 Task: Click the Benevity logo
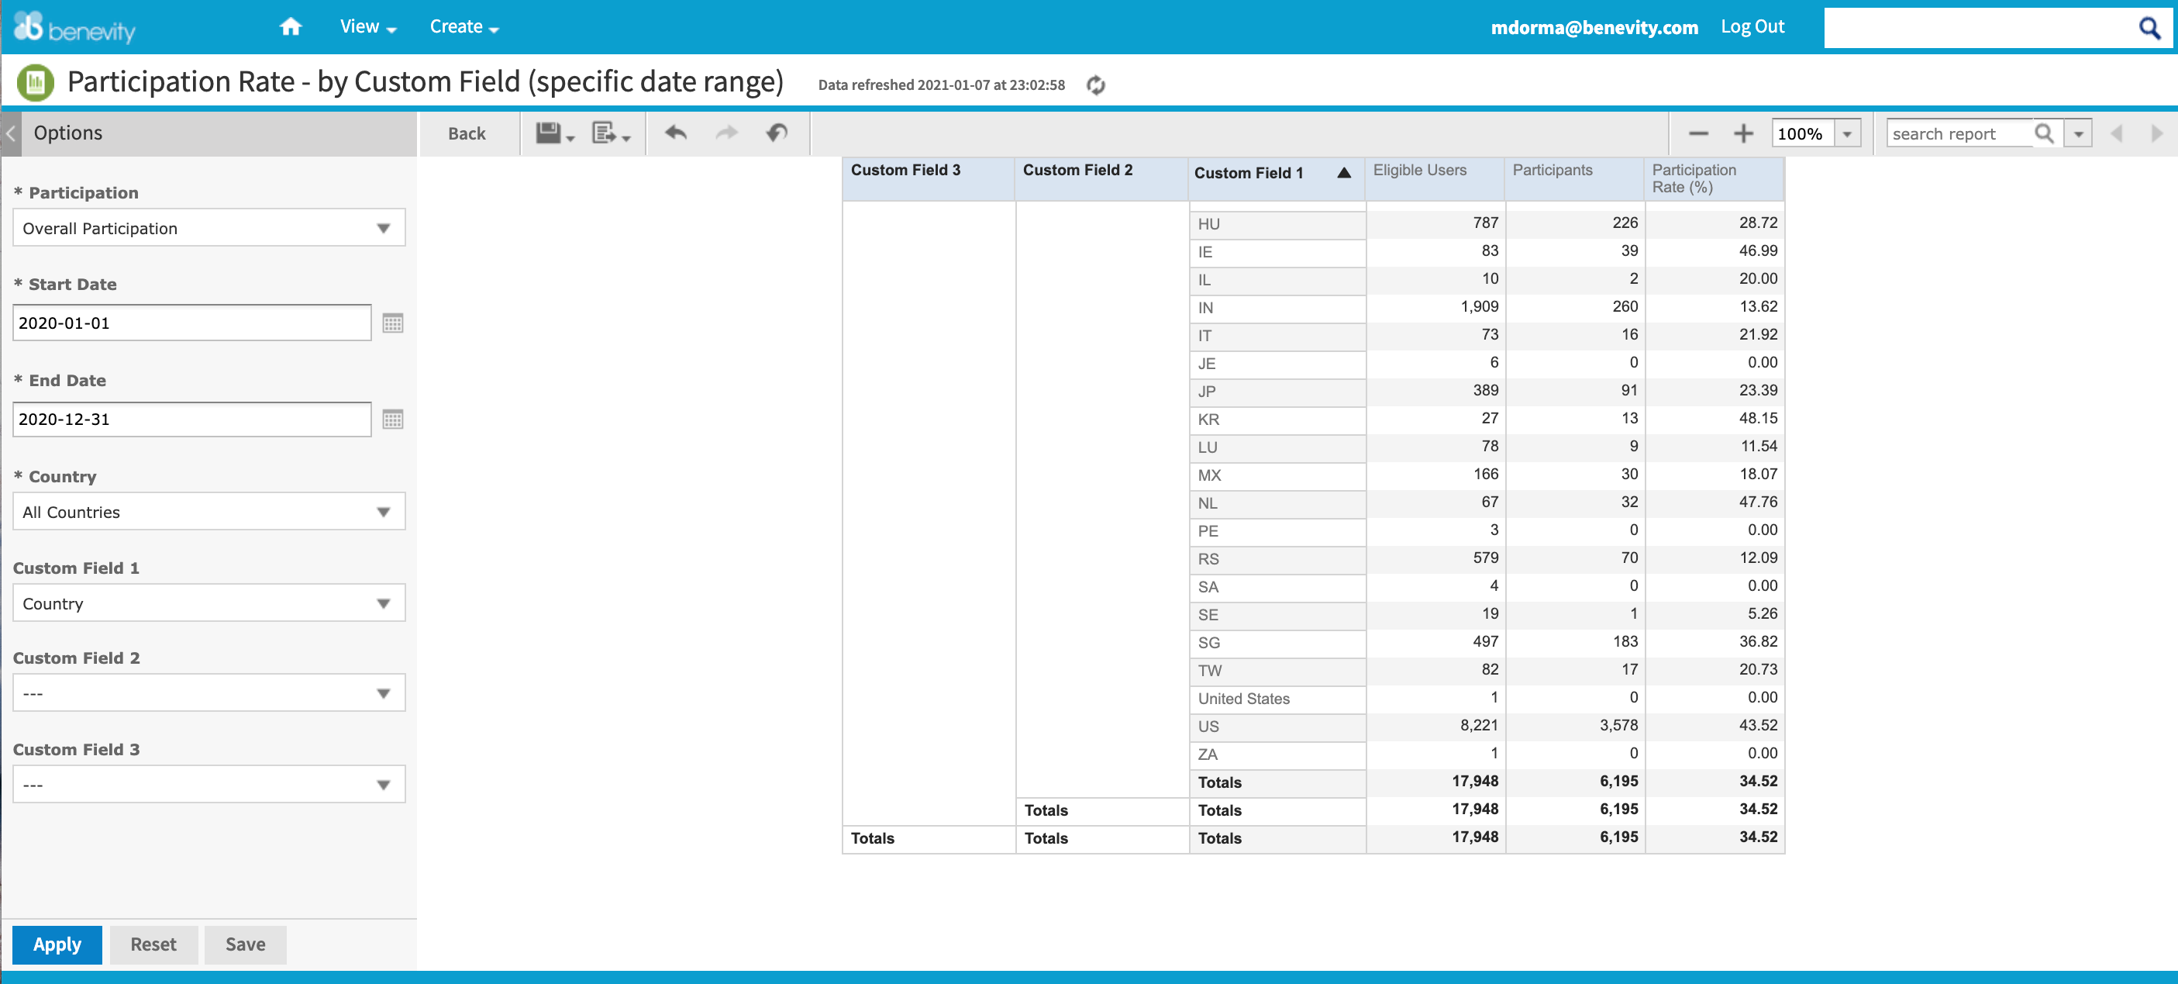74,27
